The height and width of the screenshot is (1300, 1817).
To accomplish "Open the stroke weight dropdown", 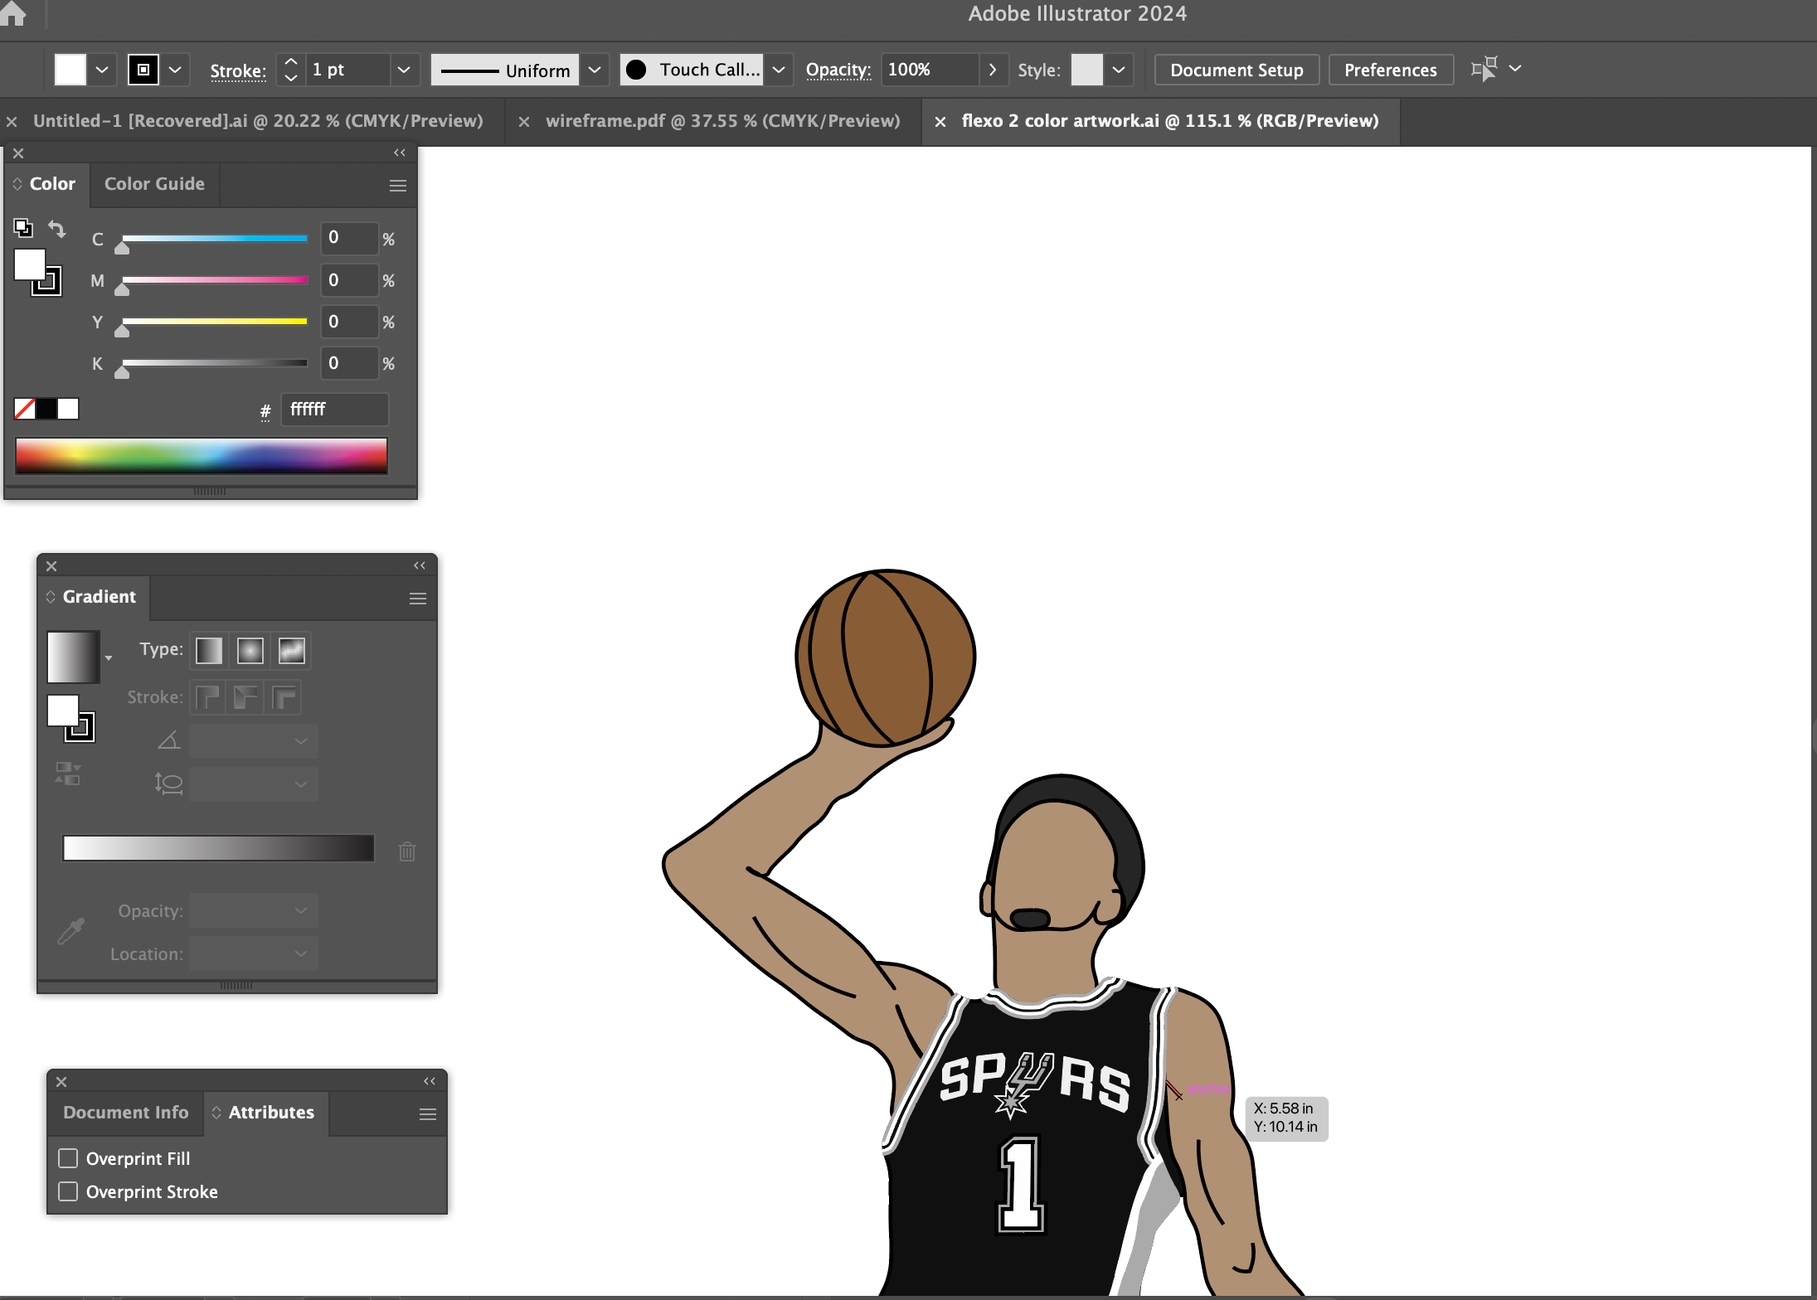I will 403,70.
